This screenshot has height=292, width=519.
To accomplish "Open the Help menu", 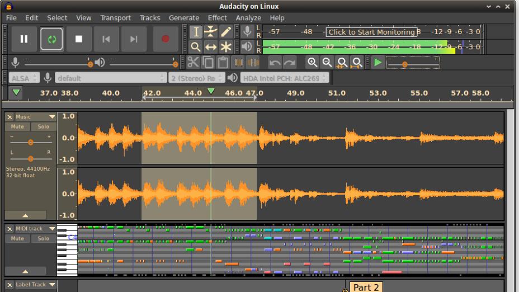I will [277, 18].
